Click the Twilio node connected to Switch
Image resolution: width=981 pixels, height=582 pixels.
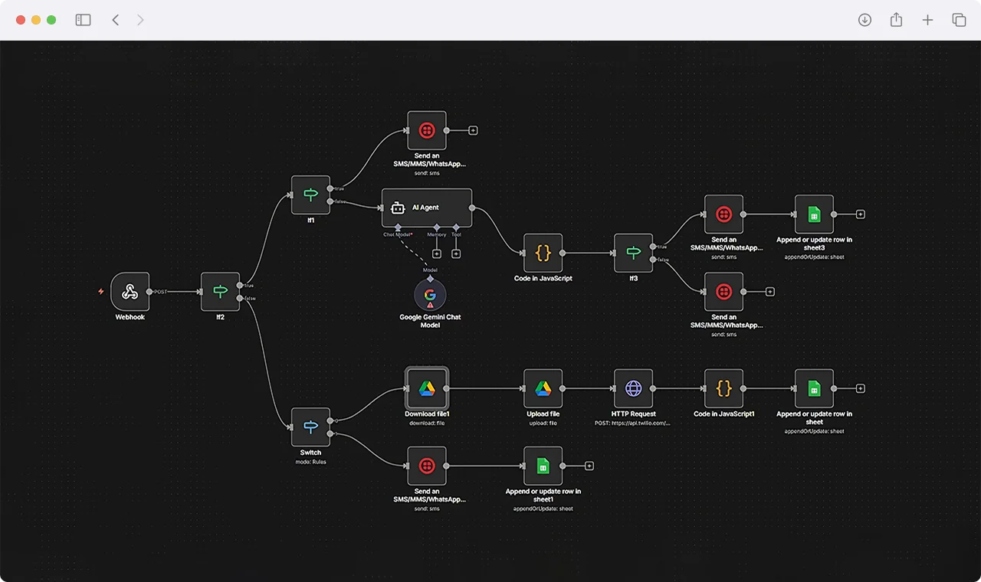point(427,466)
